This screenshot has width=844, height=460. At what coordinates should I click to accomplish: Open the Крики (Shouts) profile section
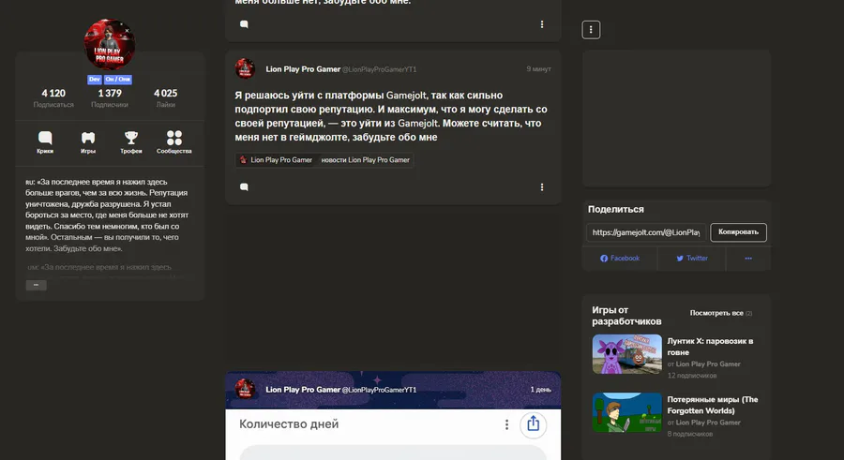(x=45, y=142)
